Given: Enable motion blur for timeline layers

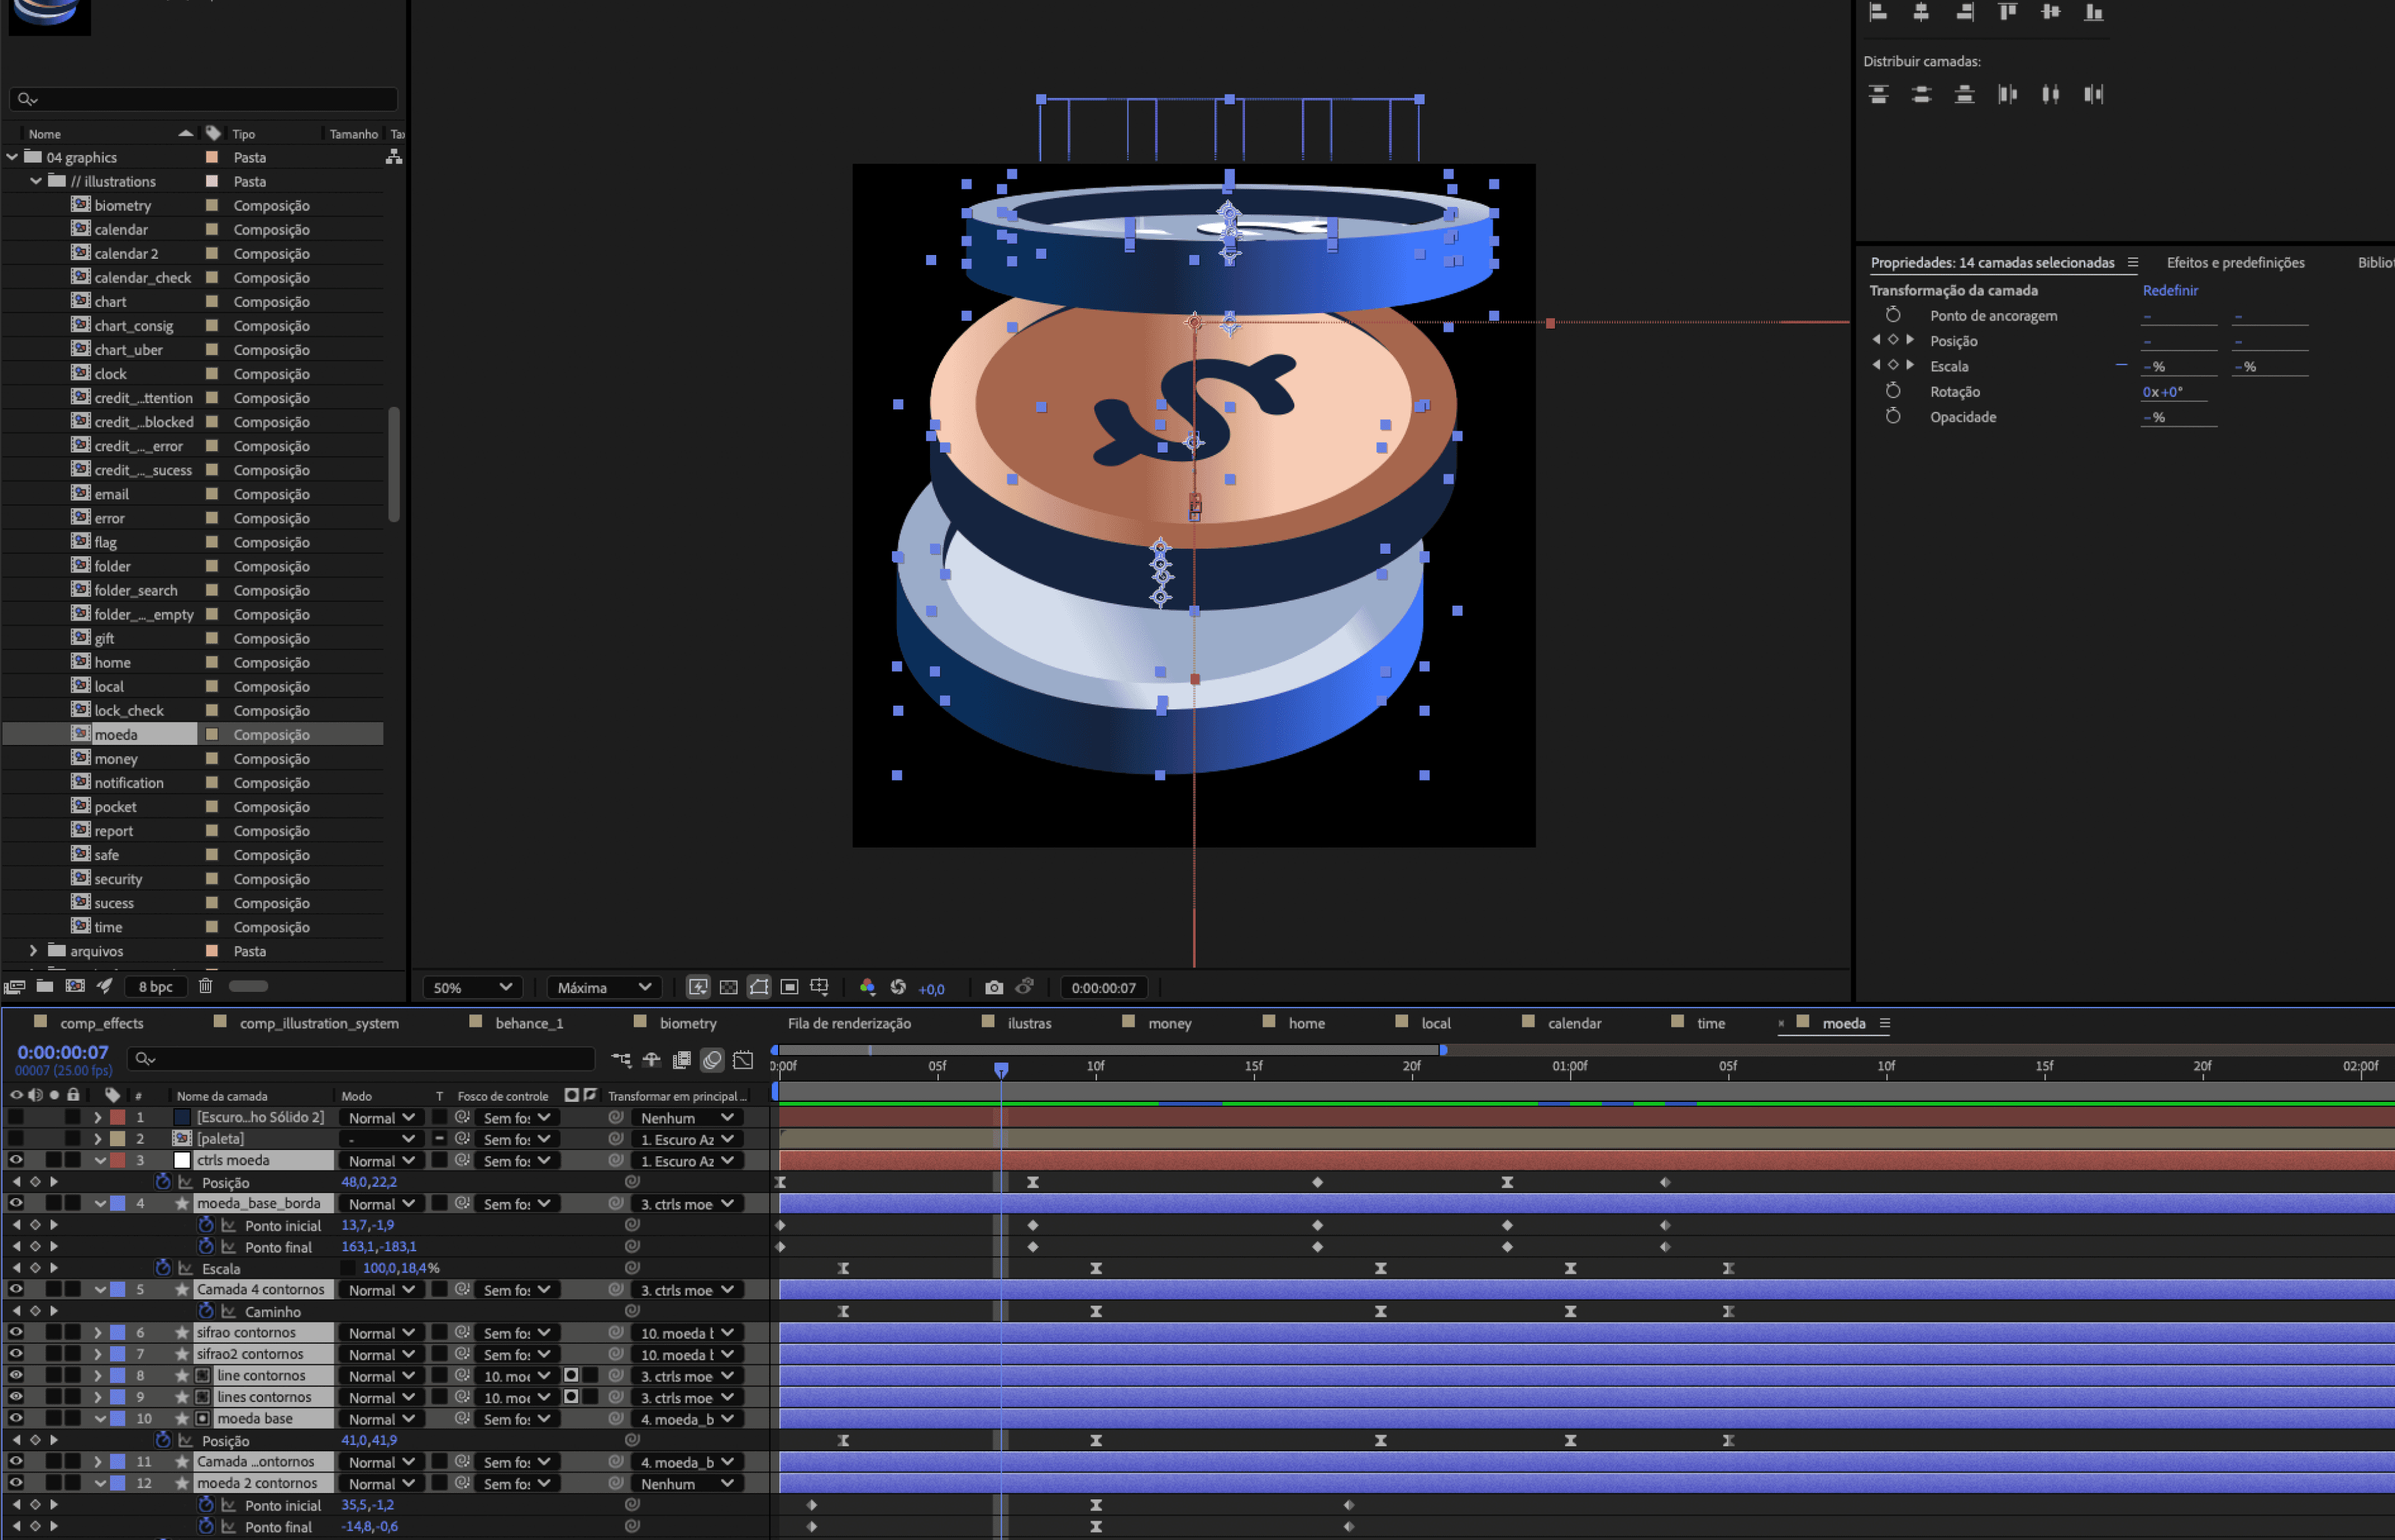Looking at the screenshot, I should [x=712, y=1059].
